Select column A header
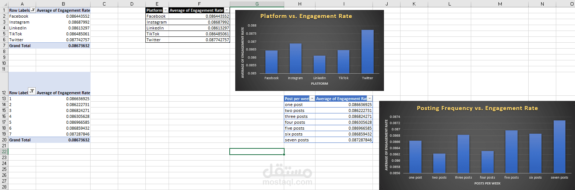Viewport: 575px width, 190px height. coord(22,4)
